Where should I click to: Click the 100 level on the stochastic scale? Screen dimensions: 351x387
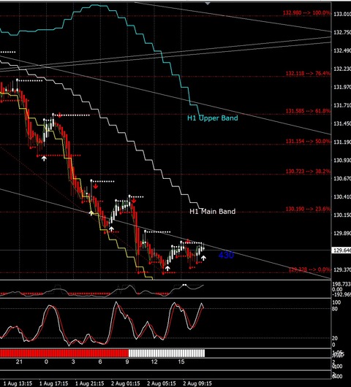coord(336,302)
